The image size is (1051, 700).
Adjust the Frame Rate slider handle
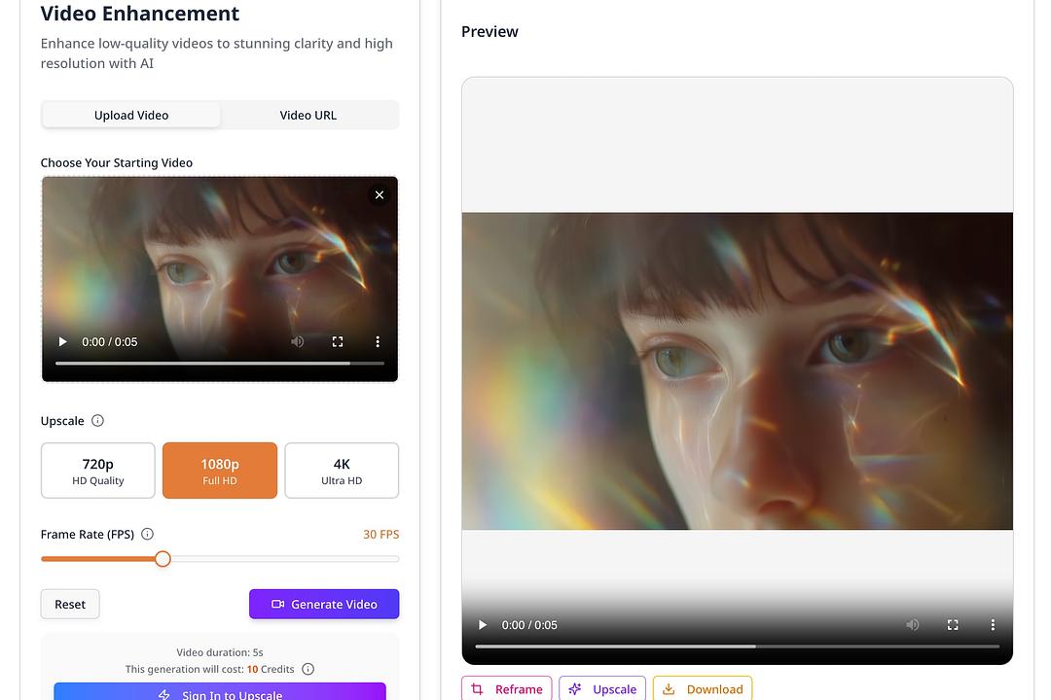[x=163, y=559]
